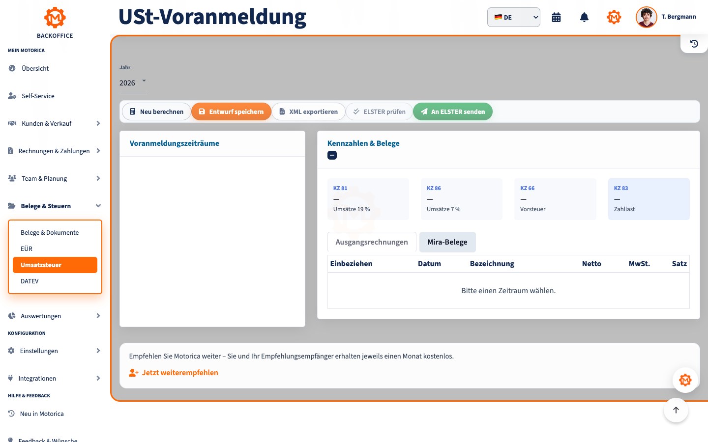Open Neu in Motorica sidebar entry
The width and height of the screenshot is (708, 442).
pyautogui.click(x=55, y=414)
